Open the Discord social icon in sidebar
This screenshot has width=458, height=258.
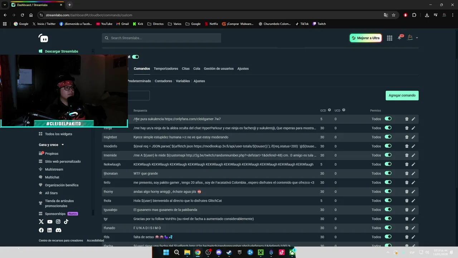(x=58, y=230)
